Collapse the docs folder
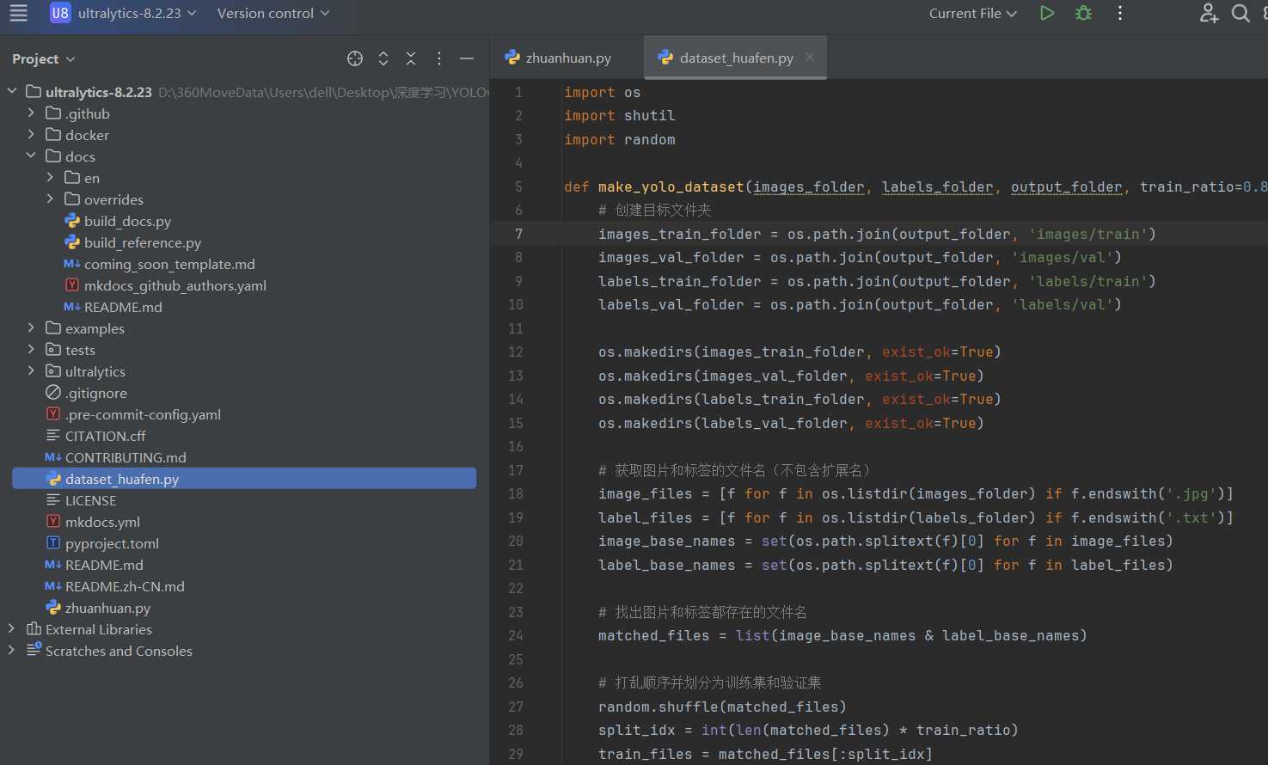 (31, 156)
